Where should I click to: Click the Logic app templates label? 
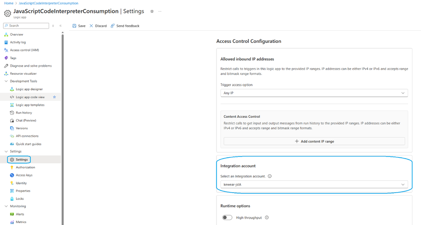pyautogui.click(x=30, y=105)
